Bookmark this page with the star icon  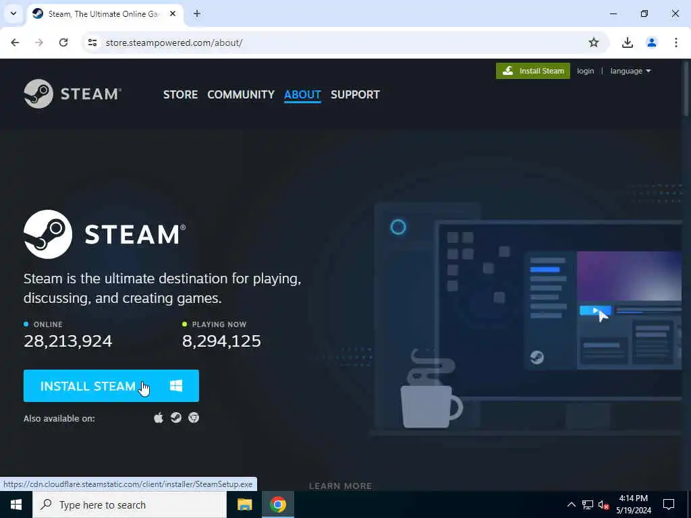(x=594, y=42)
